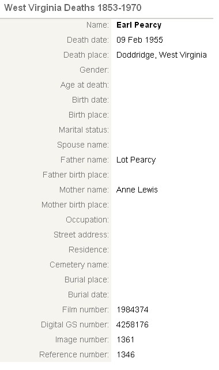Click the reference number 1346
Screen dimensions: 219x370
[126, 354]
